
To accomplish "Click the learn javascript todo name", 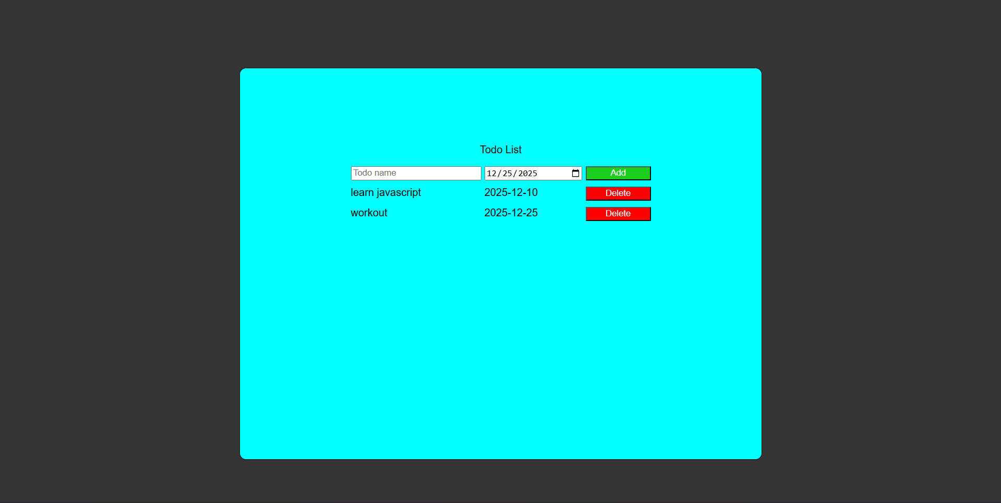I will click(x=385, y=192).
